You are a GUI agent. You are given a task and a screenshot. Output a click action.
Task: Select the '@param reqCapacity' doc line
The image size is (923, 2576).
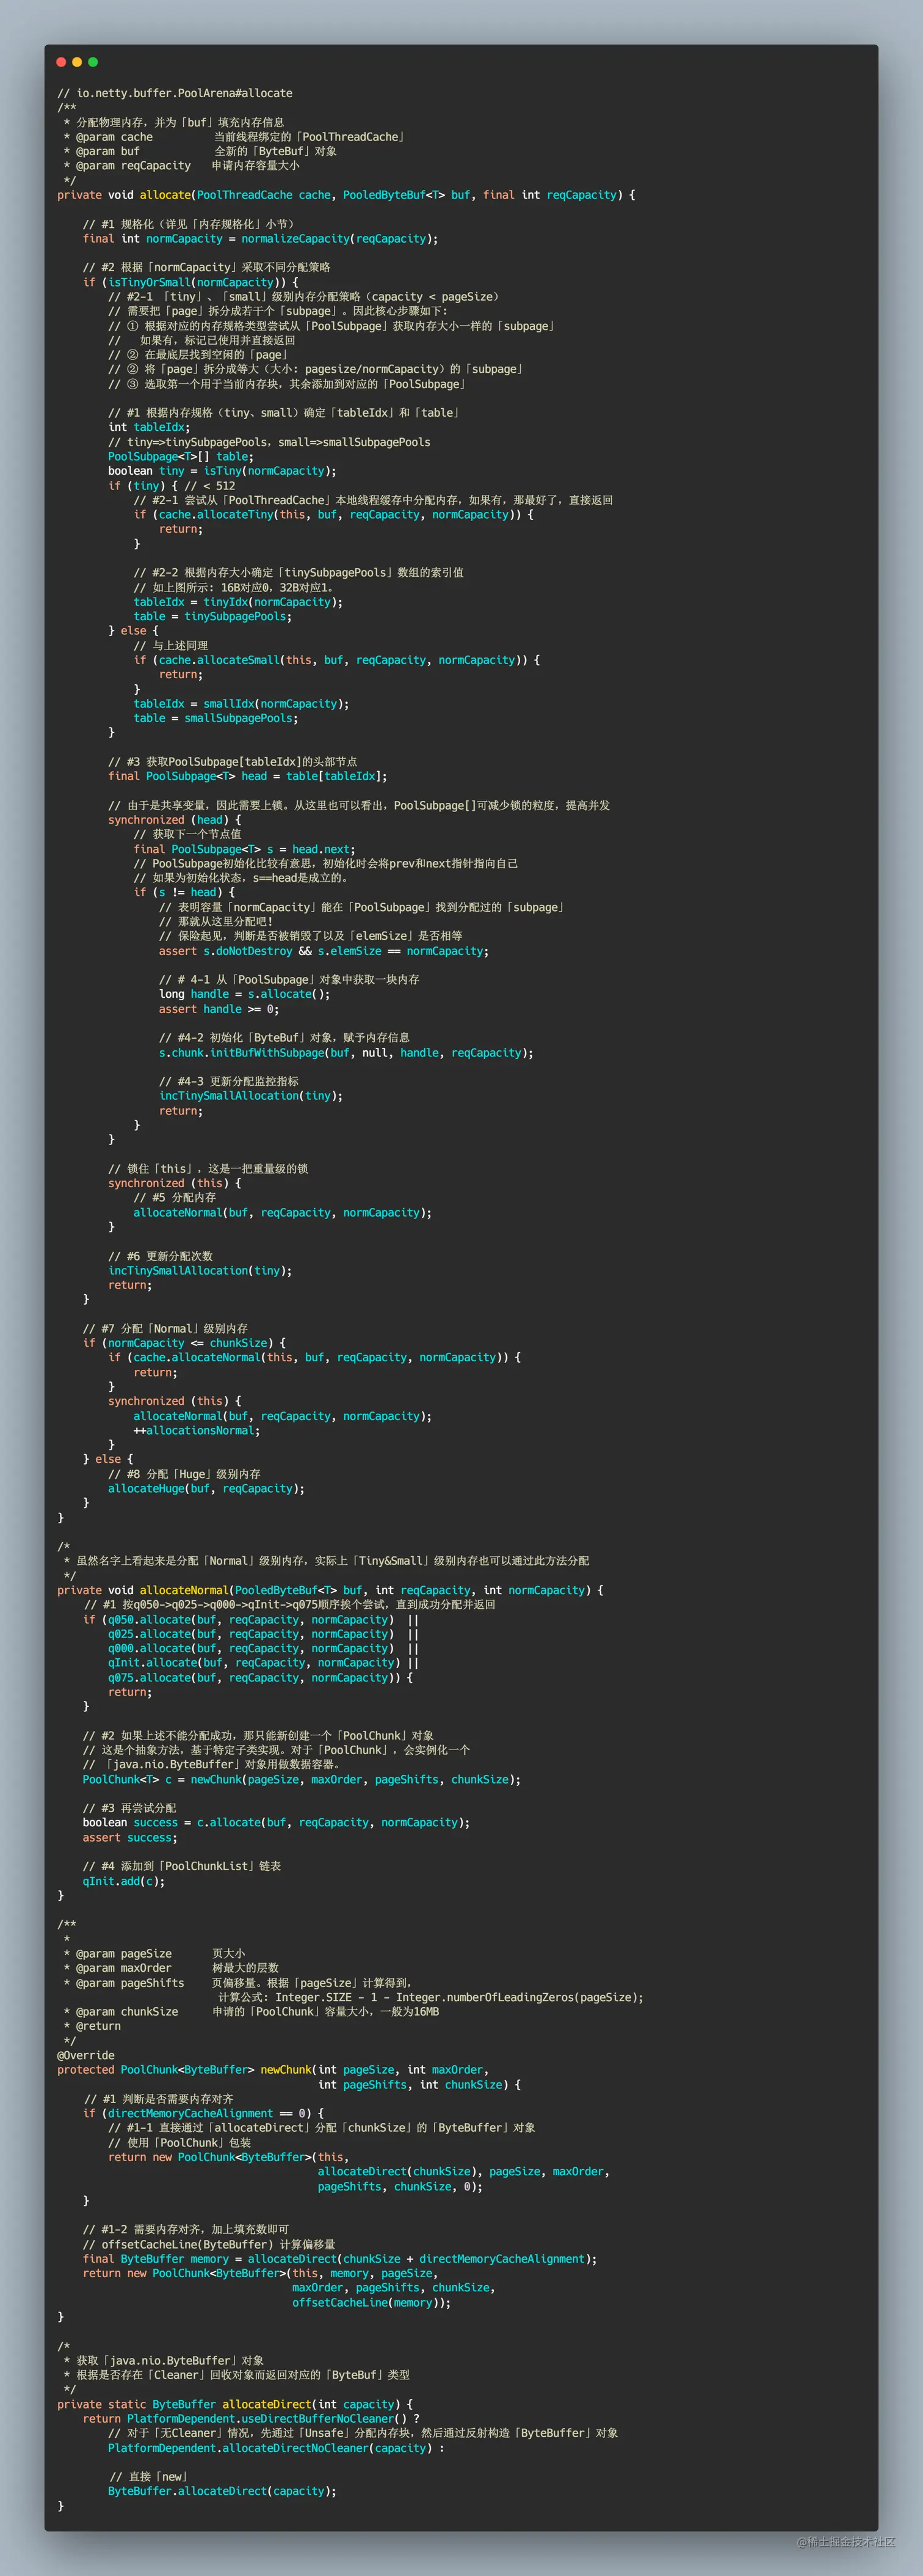(182, 166)
